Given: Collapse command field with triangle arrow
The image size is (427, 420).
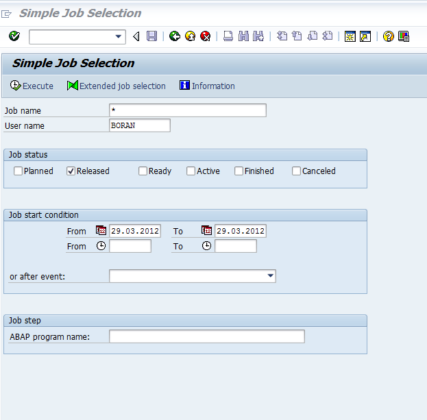Looking at the screenshot, I should coord(136,36).
